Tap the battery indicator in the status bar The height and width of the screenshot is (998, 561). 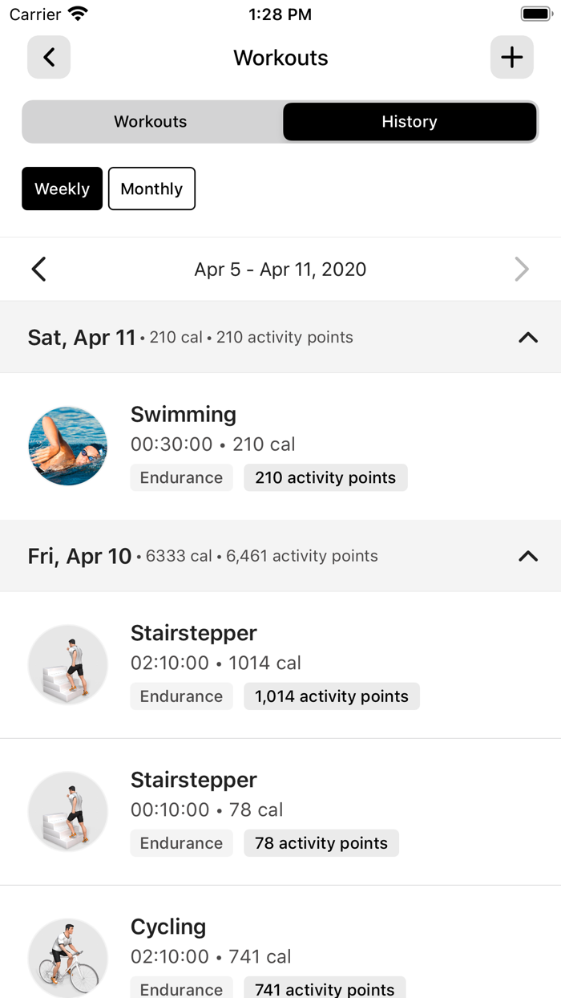click(x=535, y=13)
